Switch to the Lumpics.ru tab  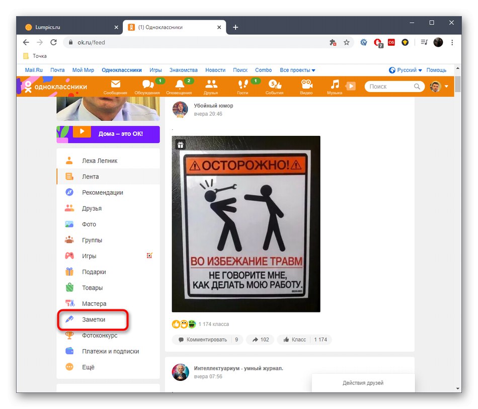(x=71, y=27)
